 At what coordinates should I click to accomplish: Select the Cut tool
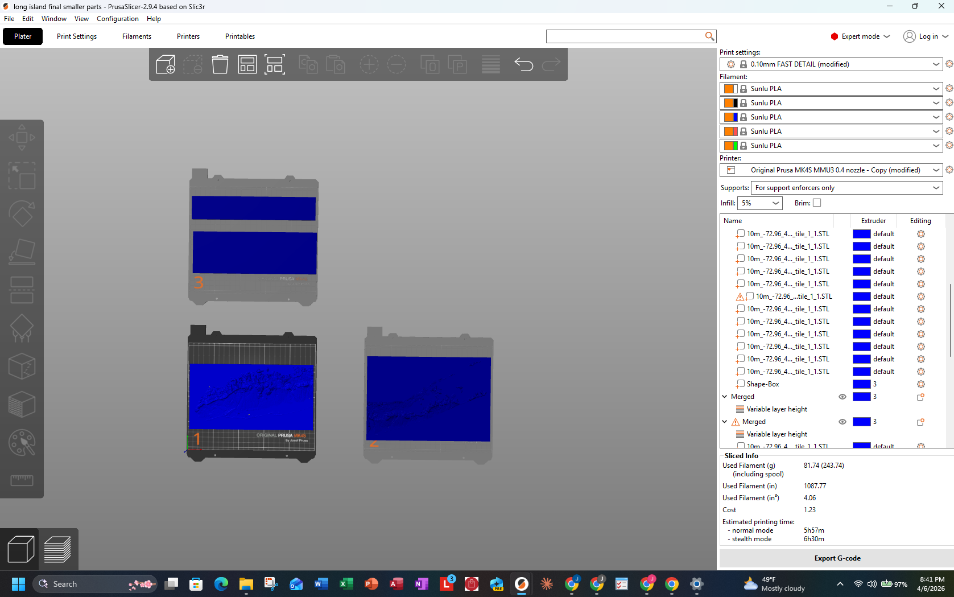point(22,290)
